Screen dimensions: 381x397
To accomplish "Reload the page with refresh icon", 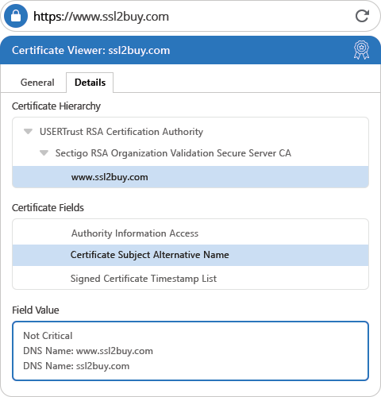I will click(362, 16).
